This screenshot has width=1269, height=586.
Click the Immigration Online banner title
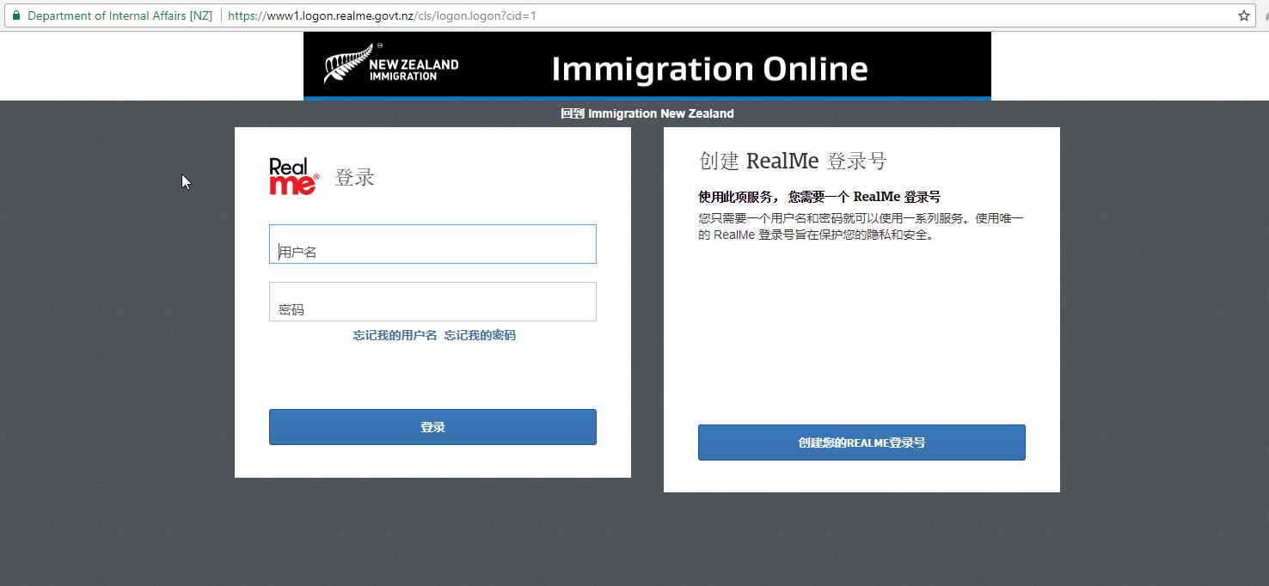tap(709, 69)
